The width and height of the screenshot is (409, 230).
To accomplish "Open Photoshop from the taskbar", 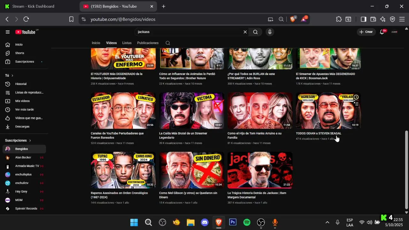I will coord(233,222).
